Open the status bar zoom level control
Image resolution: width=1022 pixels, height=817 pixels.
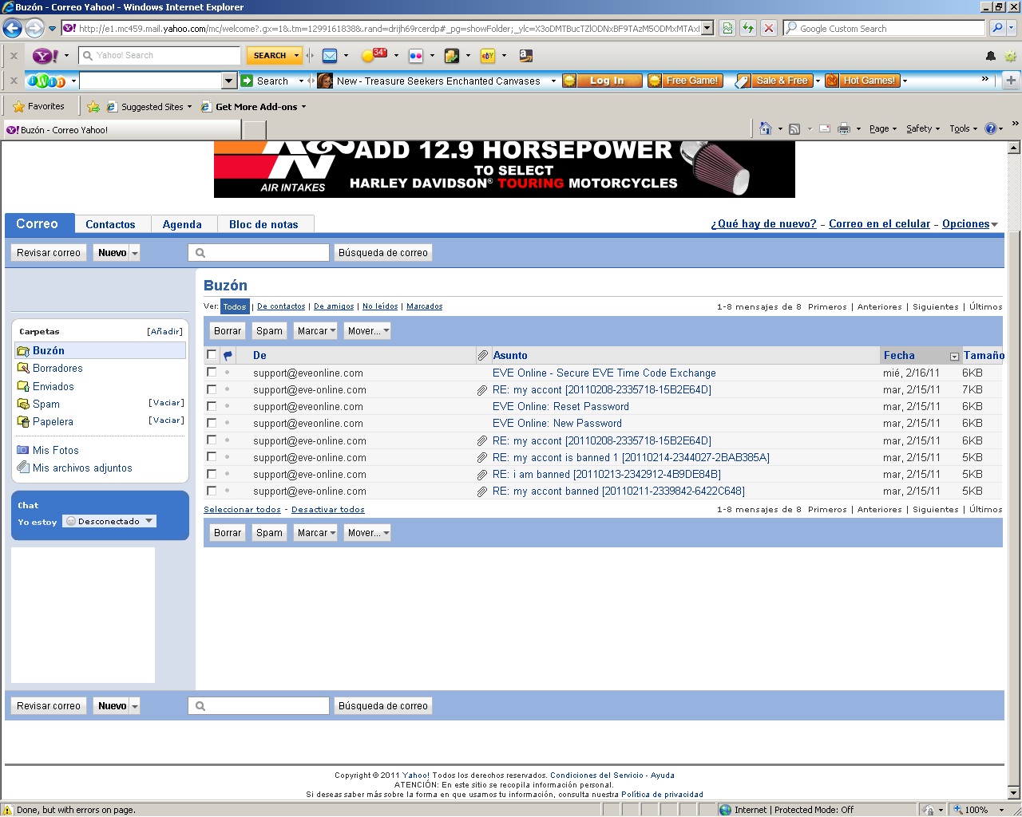(980, 810)
